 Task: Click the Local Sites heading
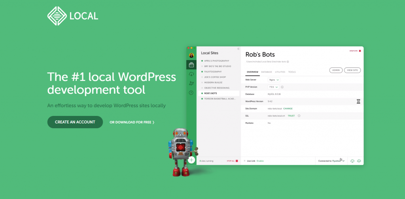click(210, 53)
